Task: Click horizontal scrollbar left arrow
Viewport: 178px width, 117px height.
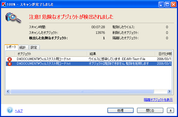Action: 8,91
